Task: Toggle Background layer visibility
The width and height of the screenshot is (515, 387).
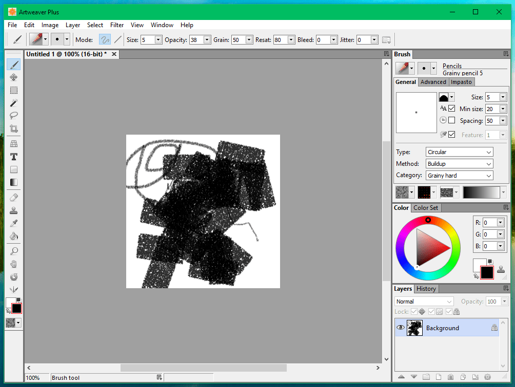Action: 401,327
